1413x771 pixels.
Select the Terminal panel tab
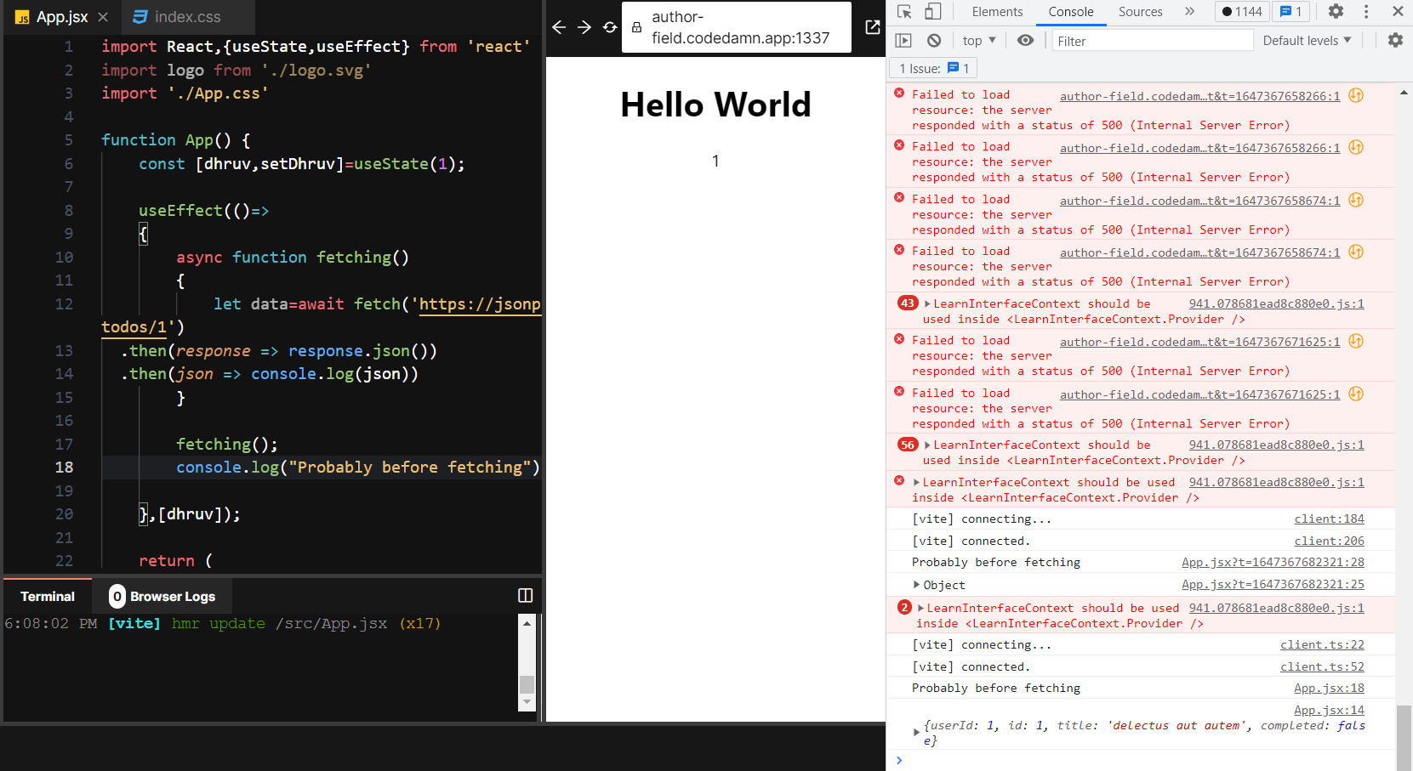click(x=48, y=596)
